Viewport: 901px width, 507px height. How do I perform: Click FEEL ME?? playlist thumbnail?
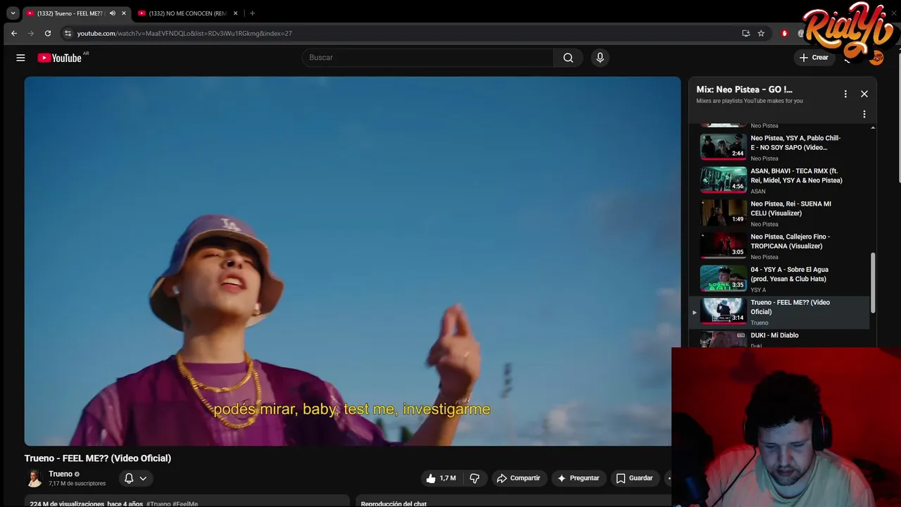[723, 311]
